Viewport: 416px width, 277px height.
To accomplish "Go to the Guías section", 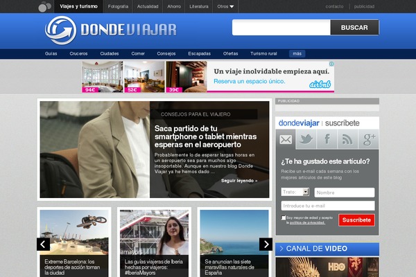I will 51,54.
